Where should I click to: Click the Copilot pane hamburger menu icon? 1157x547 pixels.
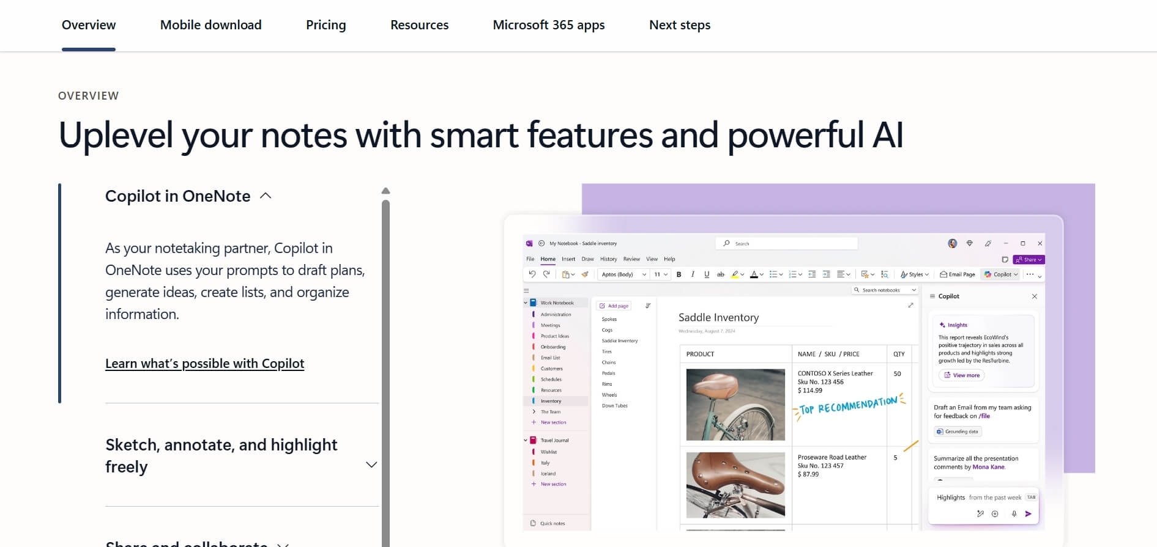coord(932,296)
